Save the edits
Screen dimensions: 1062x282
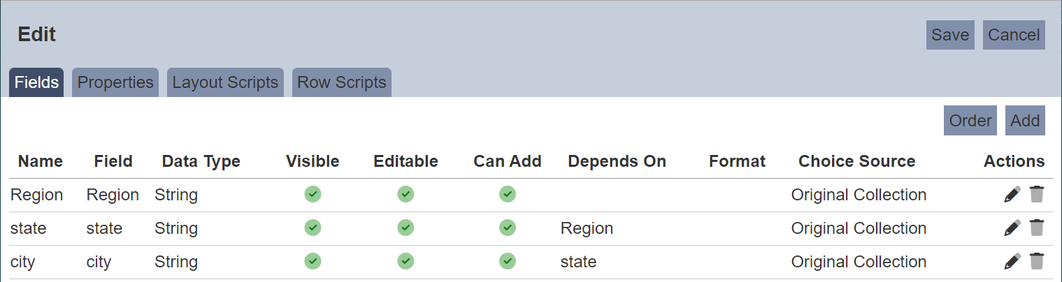[950, 35]
